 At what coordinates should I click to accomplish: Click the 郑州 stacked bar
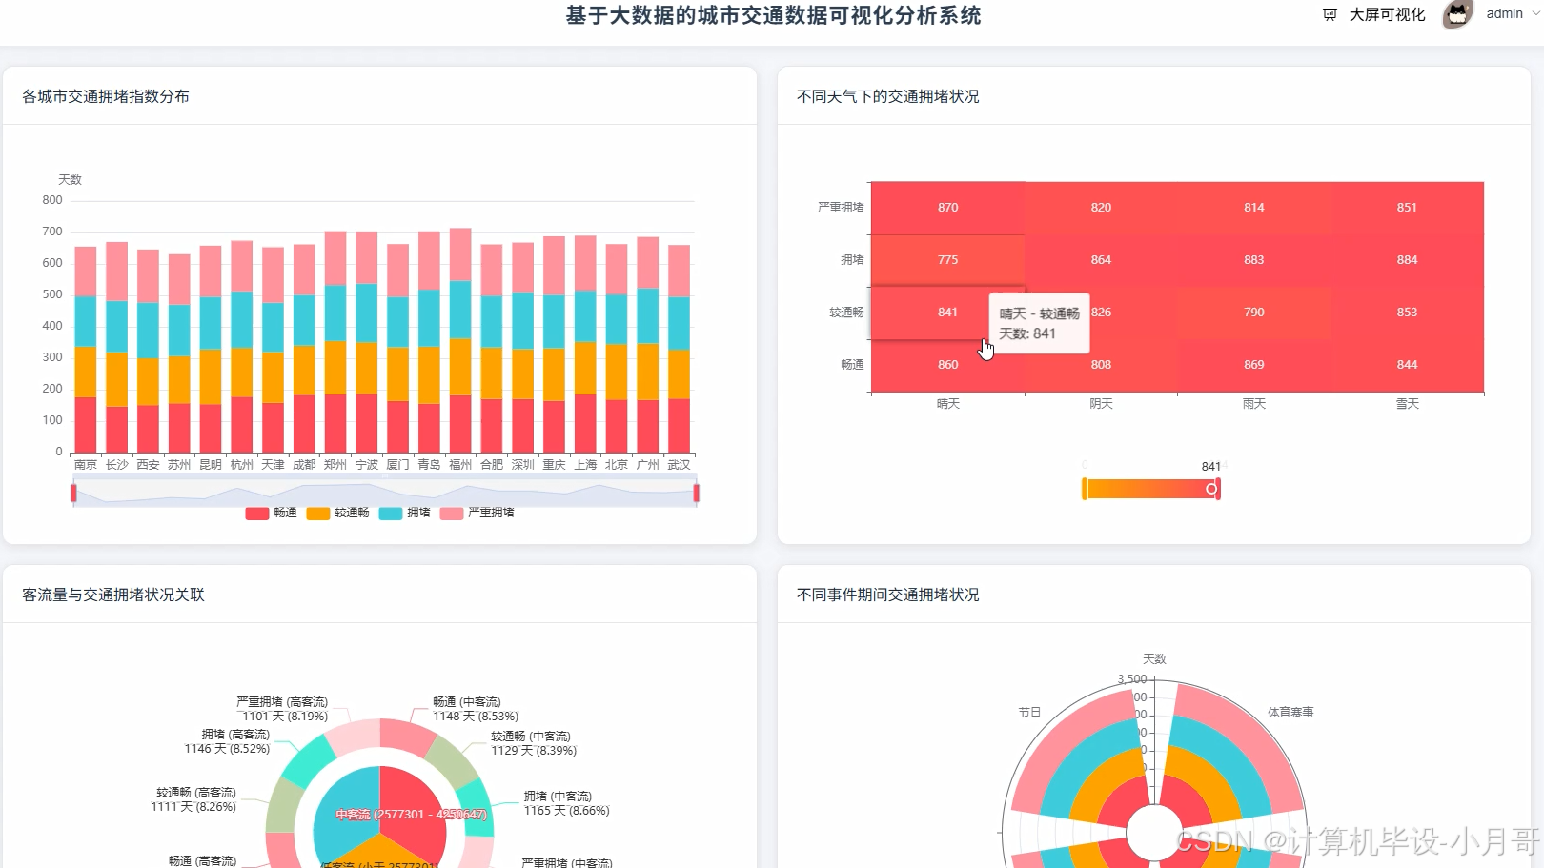point(335,342)
